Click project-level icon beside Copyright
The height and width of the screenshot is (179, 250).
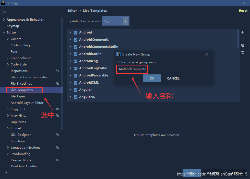point(57,109)
